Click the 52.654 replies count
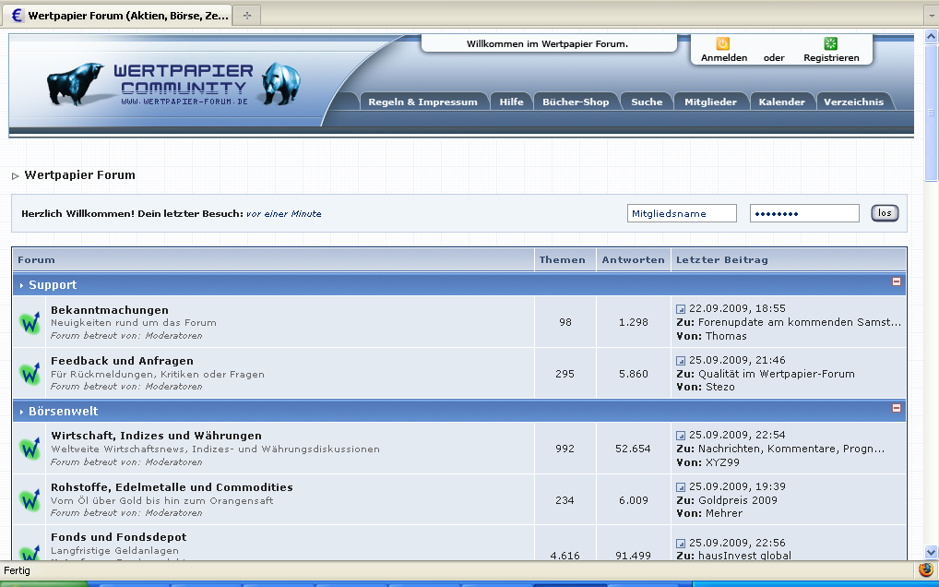 633,449
